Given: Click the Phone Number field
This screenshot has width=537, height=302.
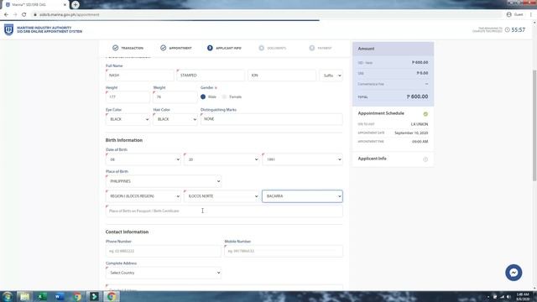Looking at the screenshot, I should tap(164, 251).
